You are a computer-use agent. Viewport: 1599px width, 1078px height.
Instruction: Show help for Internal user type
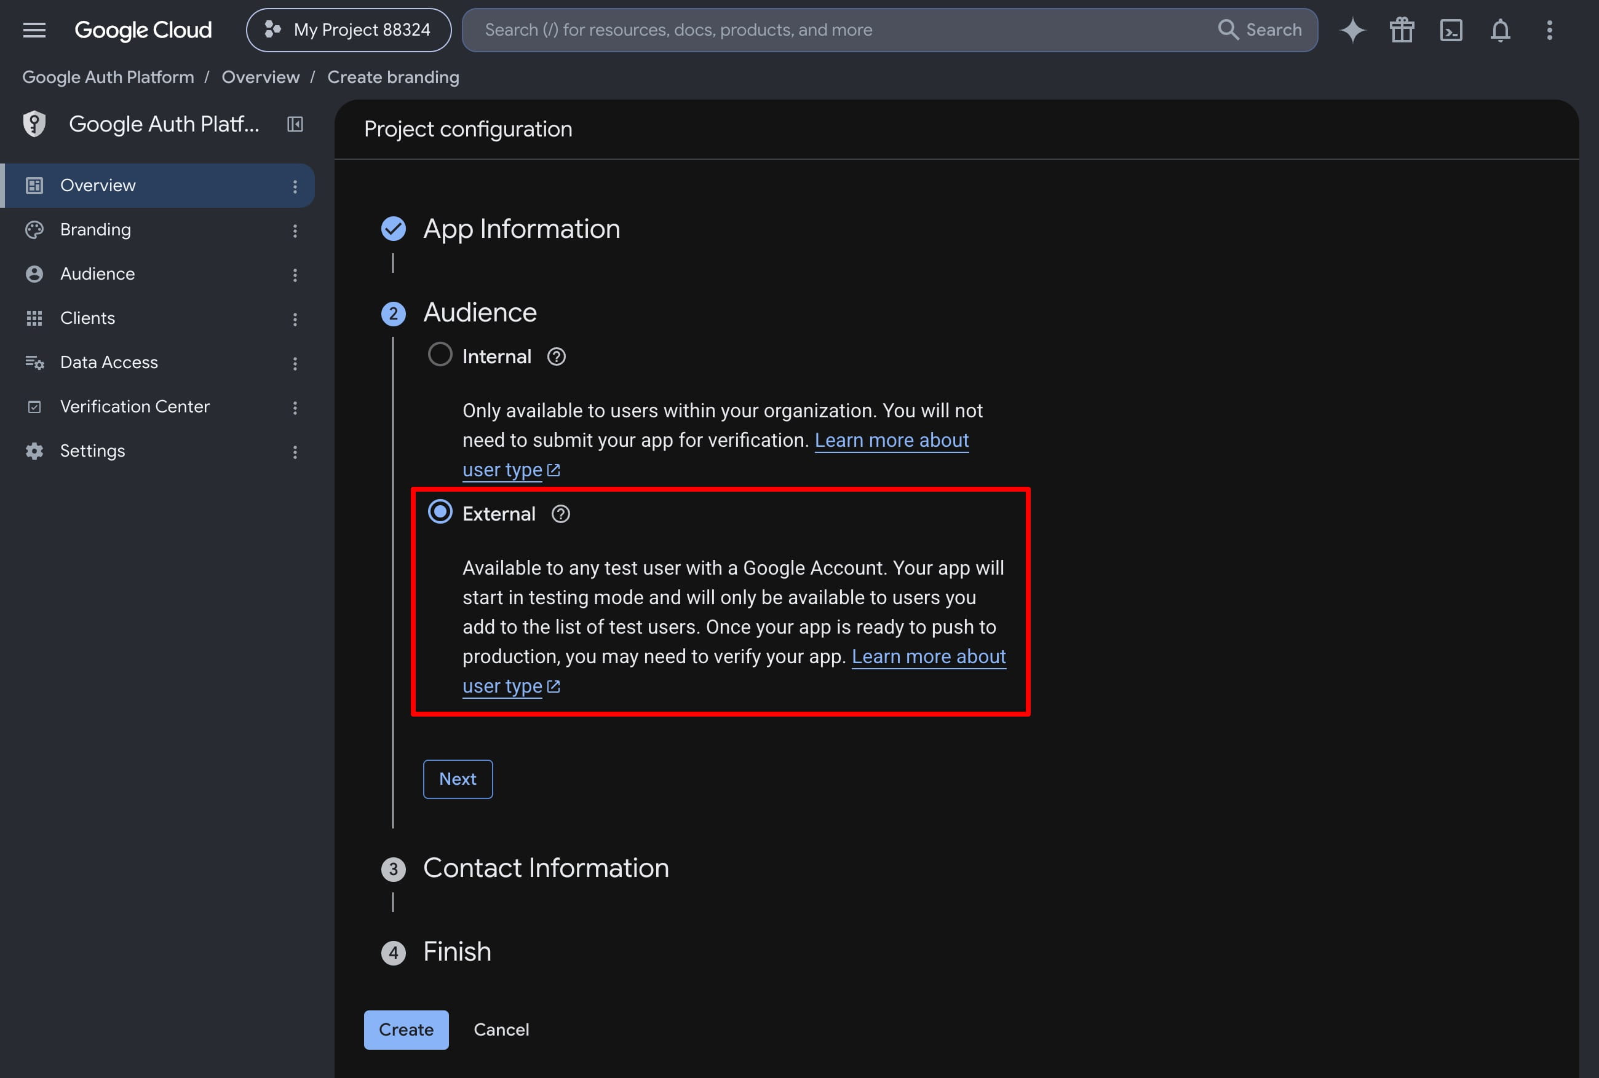[557, 357]
